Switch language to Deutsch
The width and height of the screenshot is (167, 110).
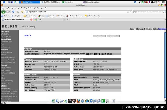[60, 54]
